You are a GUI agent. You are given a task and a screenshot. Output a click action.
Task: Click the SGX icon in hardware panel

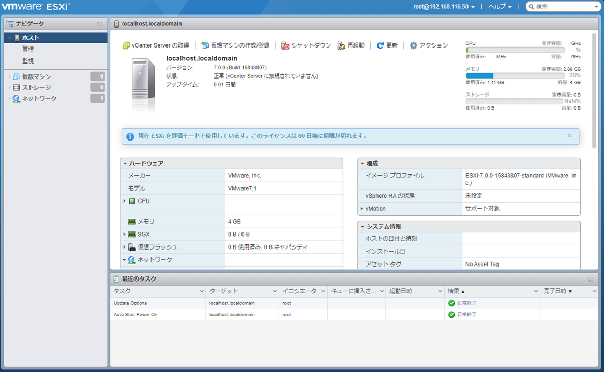[x=132, y=234]
